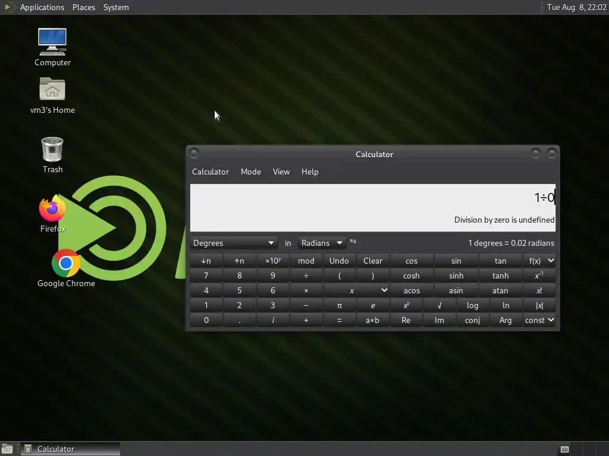
Task: Launch Firefox from the desktop
Action: coord(52,214)
